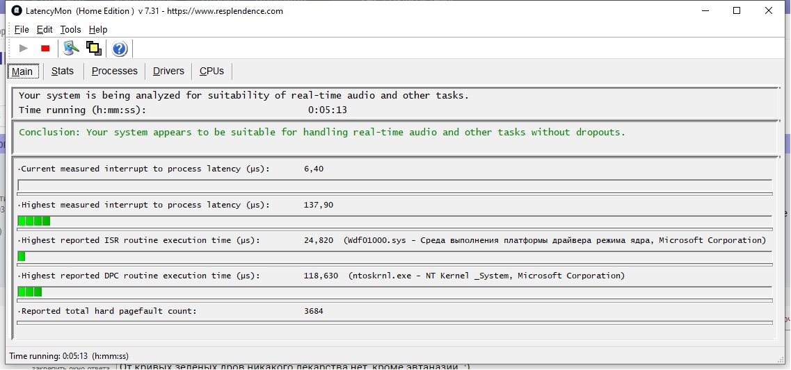Viewport: 791px width, 370px height.
Task: Open help with the blue question mark icon
Action: 120,48
